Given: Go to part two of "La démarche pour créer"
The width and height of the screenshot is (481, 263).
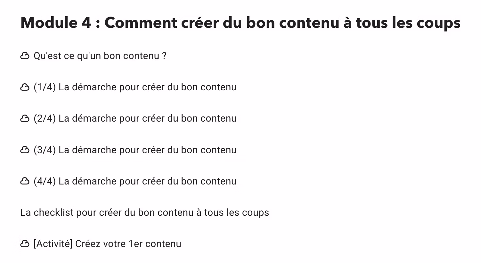Looking at the screenshot, I should click(x=147, y=118).
